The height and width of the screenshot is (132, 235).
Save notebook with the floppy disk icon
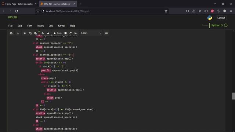pyautogui.click(x=11, y=33)
